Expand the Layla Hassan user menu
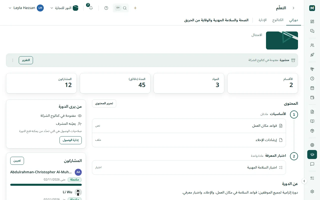Image resolution: width=320 pixels, height=200 pixels. click(26, 8)
